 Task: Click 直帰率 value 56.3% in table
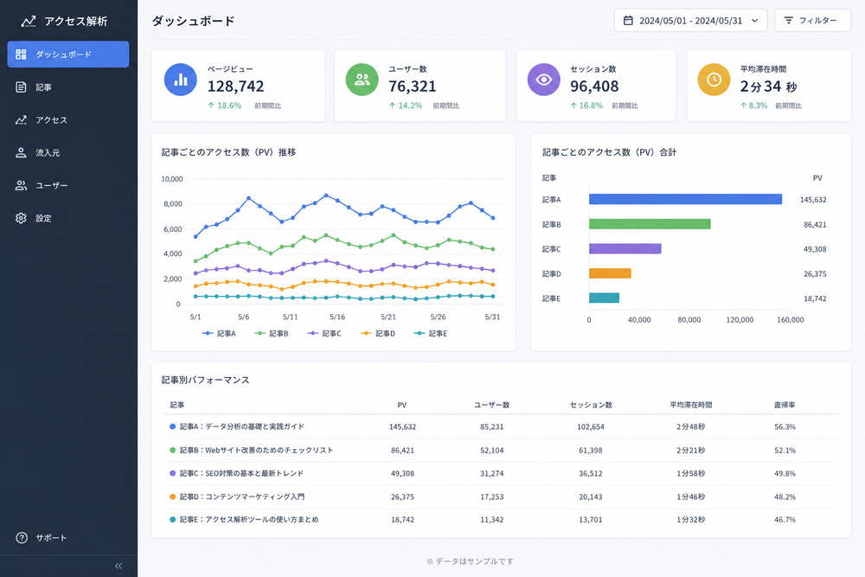[785, 427]
